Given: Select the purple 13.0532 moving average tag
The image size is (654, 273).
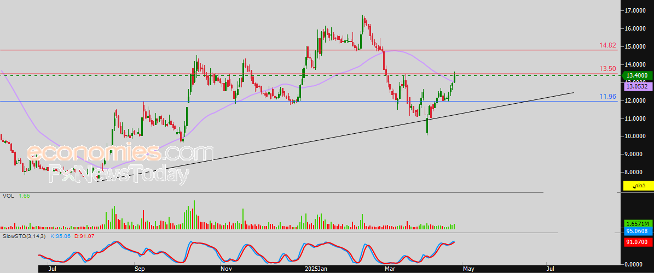Looking at the screenshot, I should pyautogui.click(x=638, y=87).
